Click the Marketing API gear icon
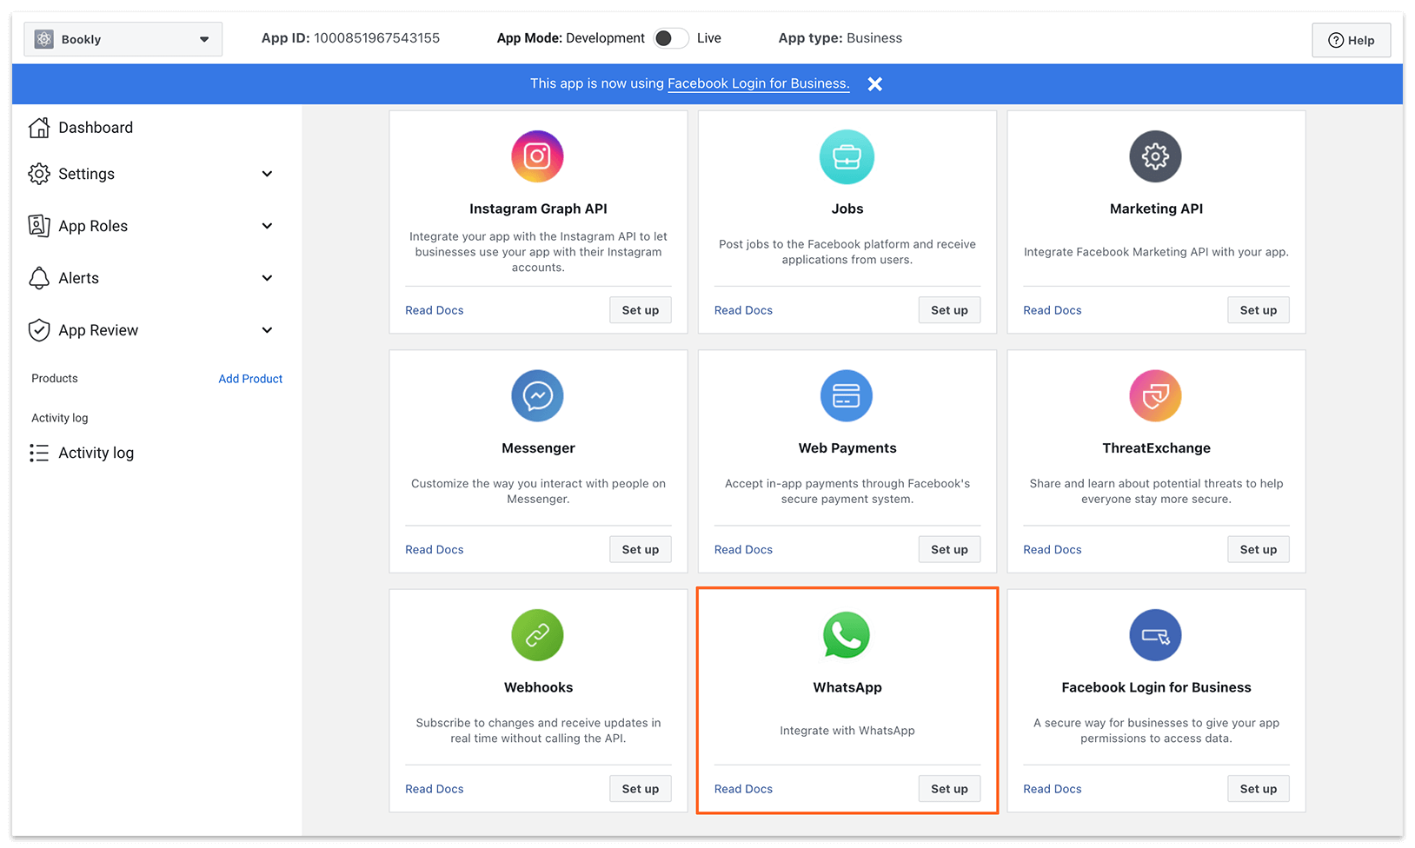 (1155, 156)
